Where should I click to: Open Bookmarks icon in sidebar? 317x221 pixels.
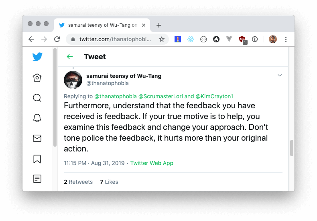click(x=37, y=159)
